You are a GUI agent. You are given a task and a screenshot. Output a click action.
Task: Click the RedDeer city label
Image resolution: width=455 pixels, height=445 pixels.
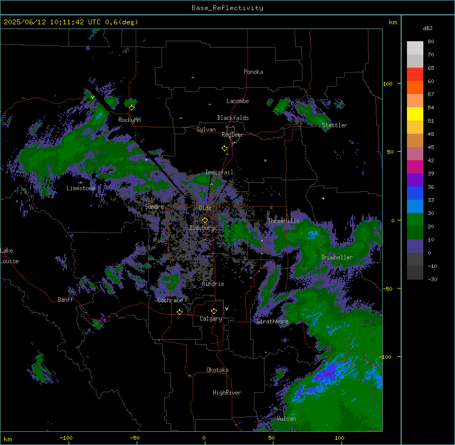pos(232,135)
